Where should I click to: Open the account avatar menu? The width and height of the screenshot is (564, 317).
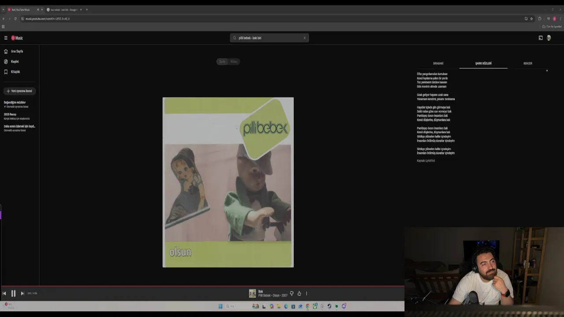click(549, 38)
